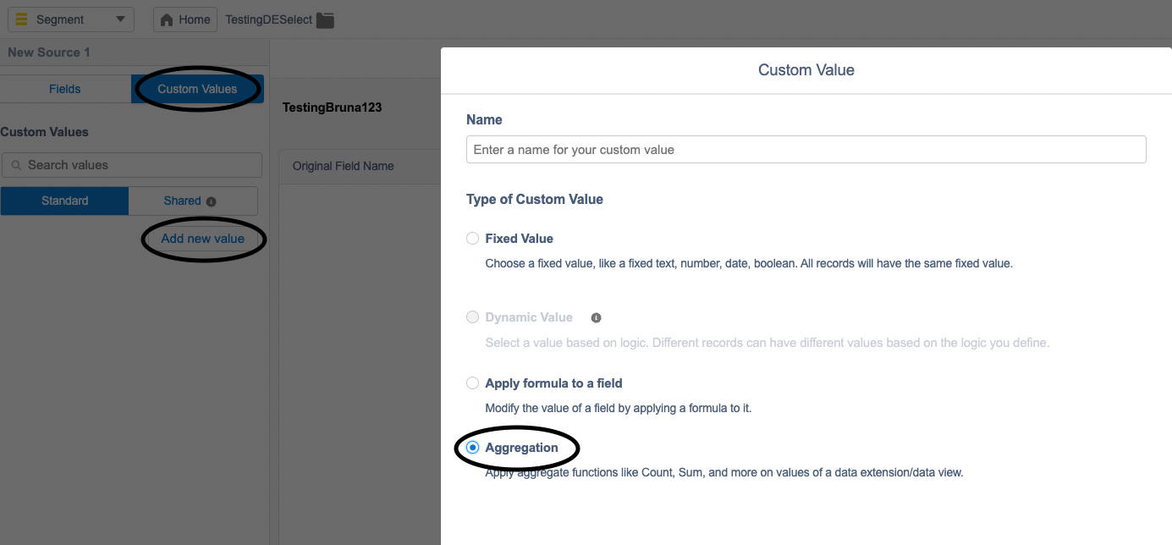Click the Dynamic Value info icon
The image size is (1172, 545).
[x=596, y=317]
